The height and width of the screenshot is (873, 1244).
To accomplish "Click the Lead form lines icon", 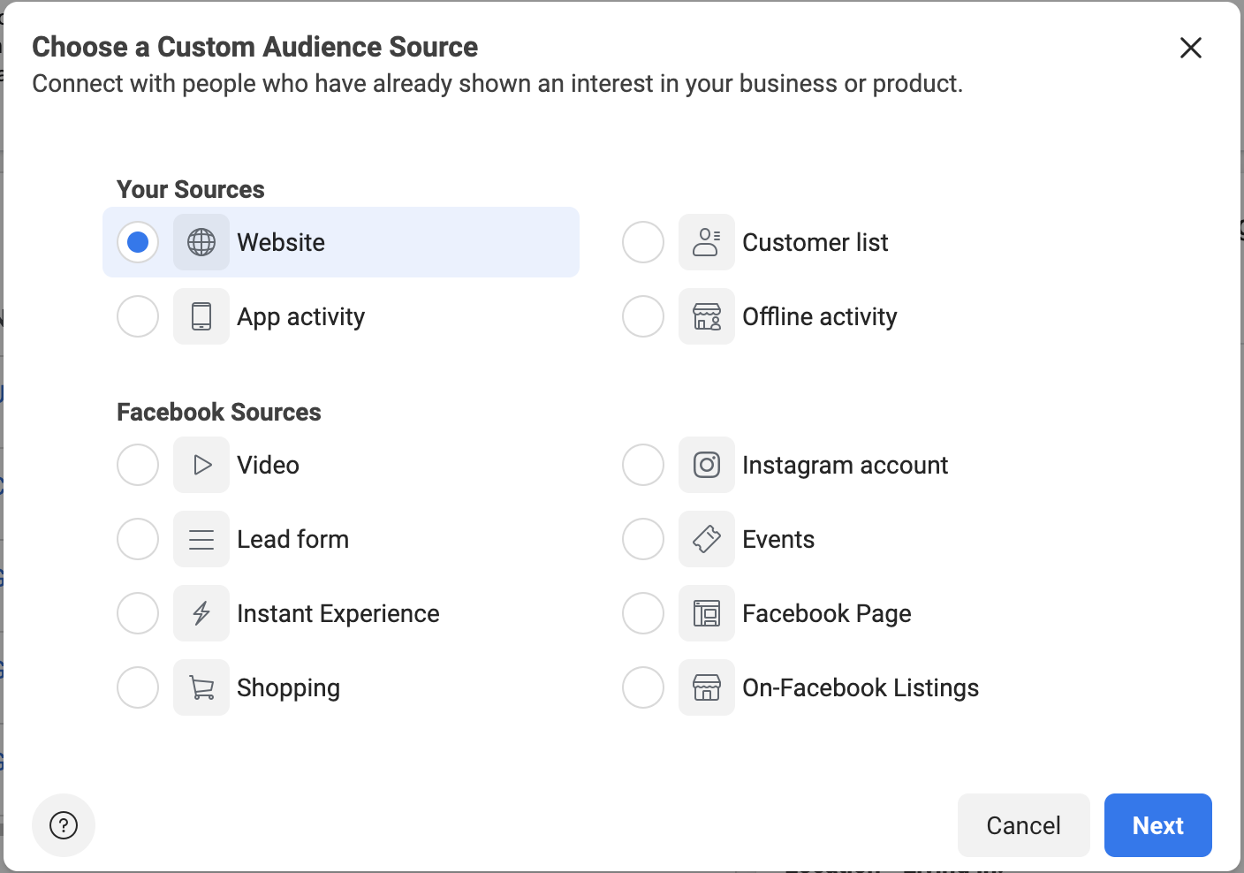I will [x=201, y=539].
